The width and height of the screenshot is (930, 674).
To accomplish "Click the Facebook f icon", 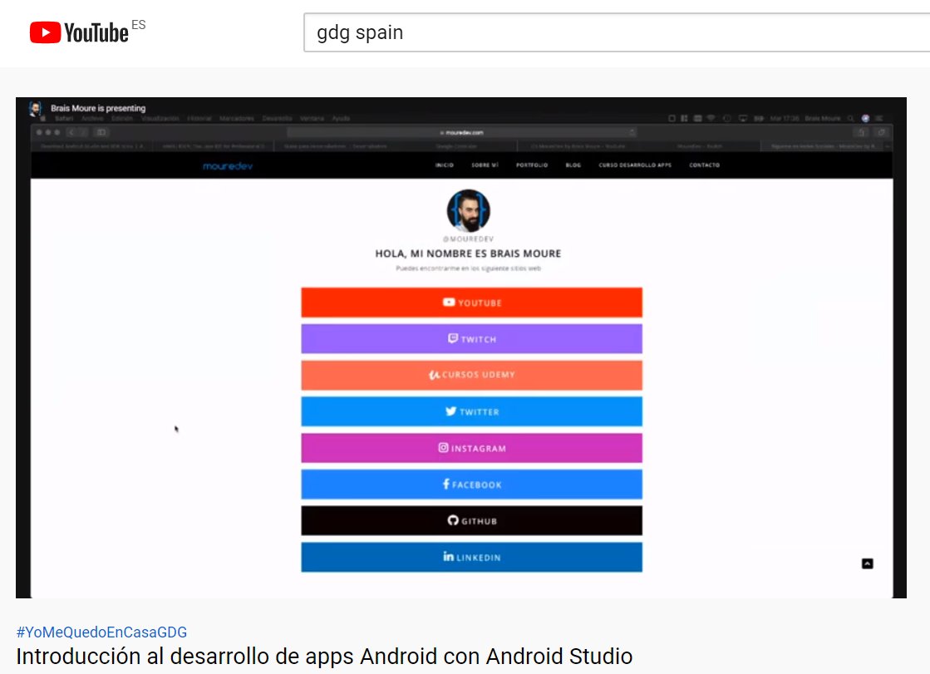I will coord(446,484).
